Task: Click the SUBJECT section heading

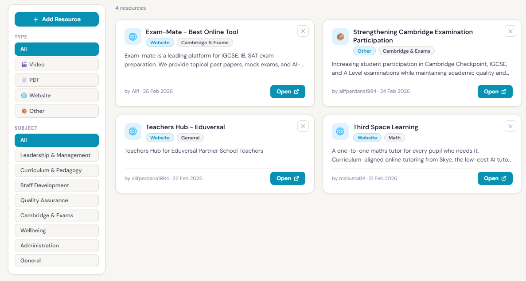Action: (x=26, y=128)
